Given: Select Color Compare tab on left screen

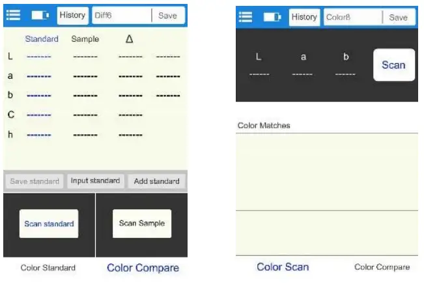Looking at the screenshot, I should 143,268.
